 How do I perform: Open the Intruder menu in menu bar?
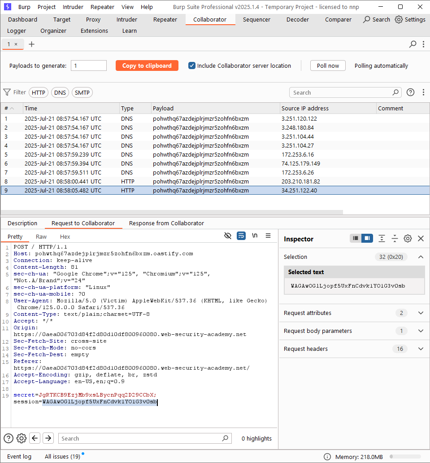(73, 7)
